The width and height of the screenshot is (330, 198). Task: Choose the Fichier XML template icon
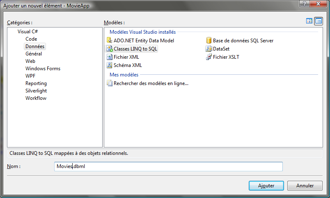[x=110, y=57]
